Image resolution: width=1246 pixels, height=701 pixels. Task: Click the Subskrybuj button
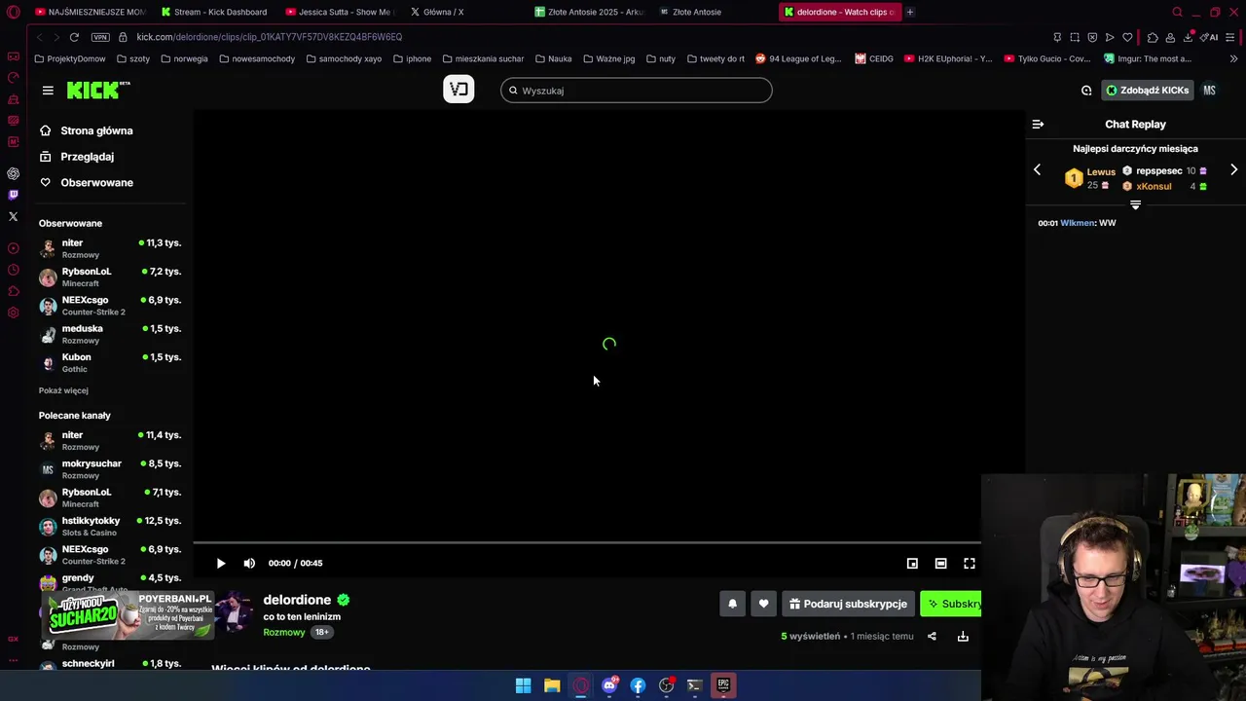coord(951,604)
